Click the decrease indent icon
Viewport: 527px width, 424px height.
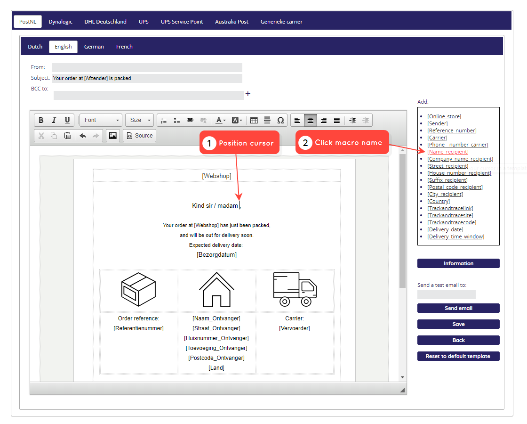pyautogui.click(x=365, y=120)
